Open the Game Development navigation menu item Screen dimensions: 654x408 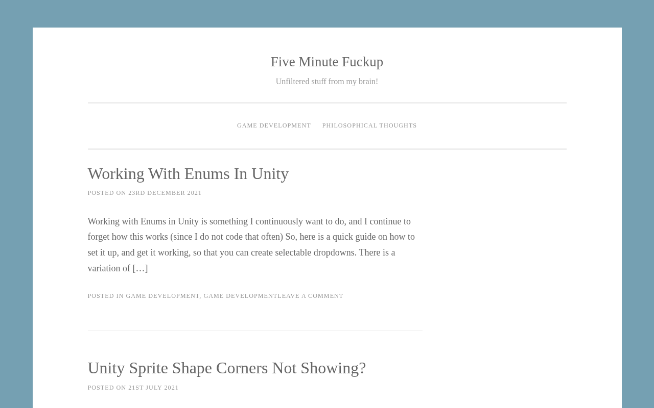click(x=273, y=125)
